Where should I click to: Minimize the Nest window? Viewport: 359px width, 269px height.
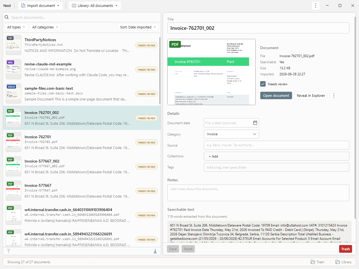coord(327,6)
